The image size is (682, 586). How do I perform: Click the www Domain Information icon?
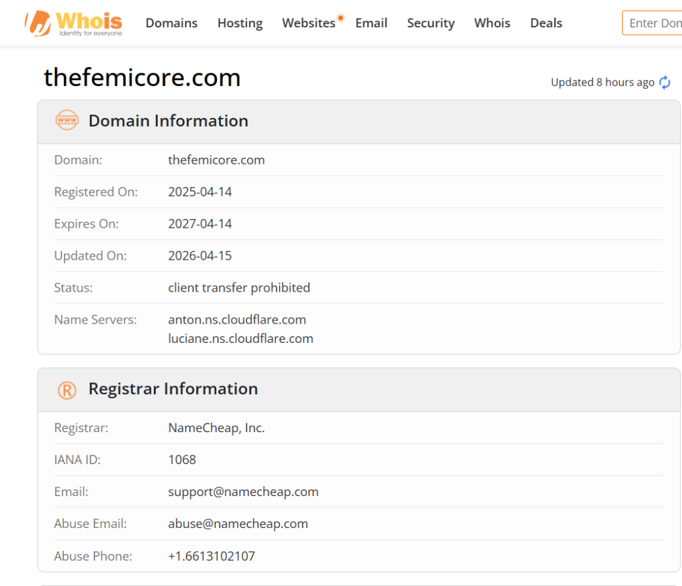[67, 121]
